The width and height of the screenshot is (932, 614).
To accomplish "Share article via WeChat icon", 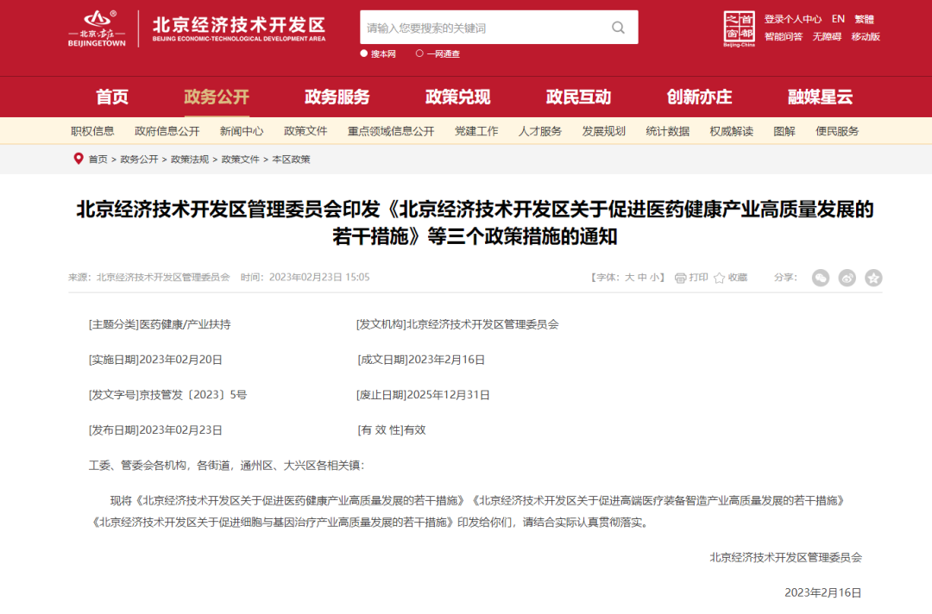I will click(x=821, y=278).
